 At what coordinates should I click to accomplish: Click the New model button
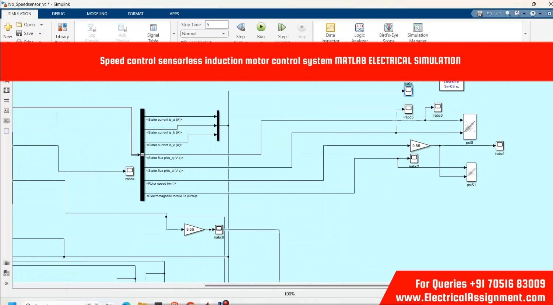coord(8,29)
